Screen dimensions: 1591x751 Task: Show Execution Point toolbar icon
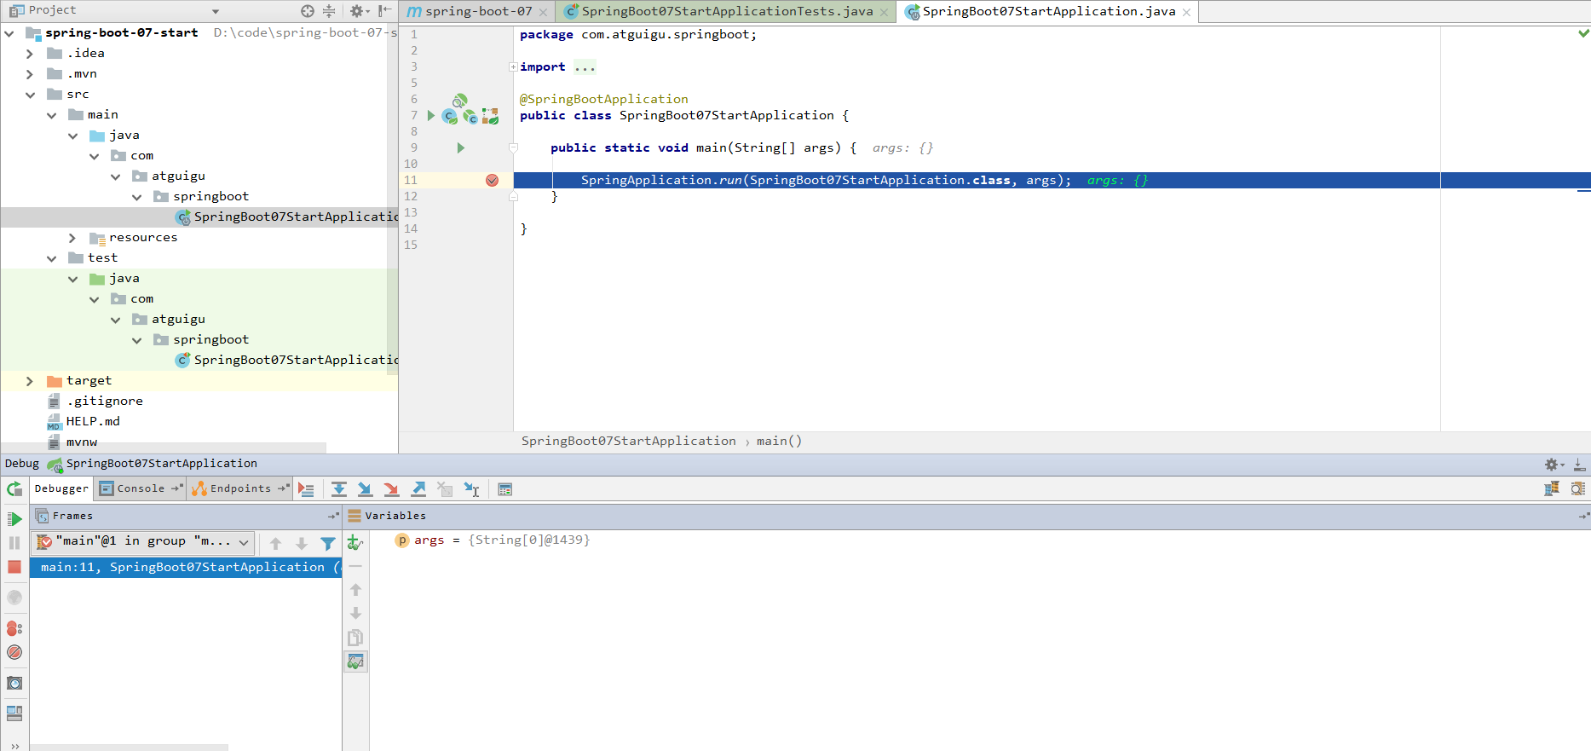click(x=307, y=489)
